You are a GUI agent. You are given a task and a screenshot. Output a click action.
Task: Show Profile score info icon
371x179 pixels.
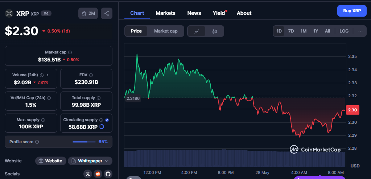[x=37, y=142]
